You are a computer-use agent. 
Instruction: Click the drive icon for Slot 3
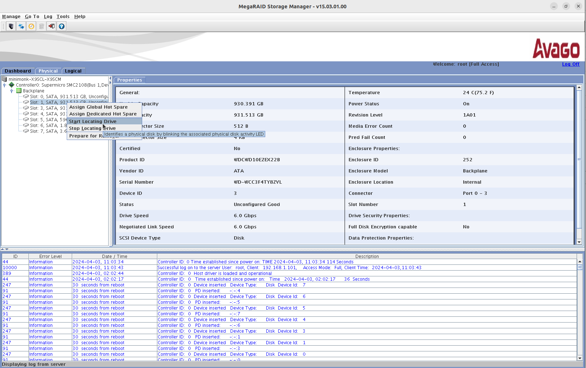(x=26, y=108)
